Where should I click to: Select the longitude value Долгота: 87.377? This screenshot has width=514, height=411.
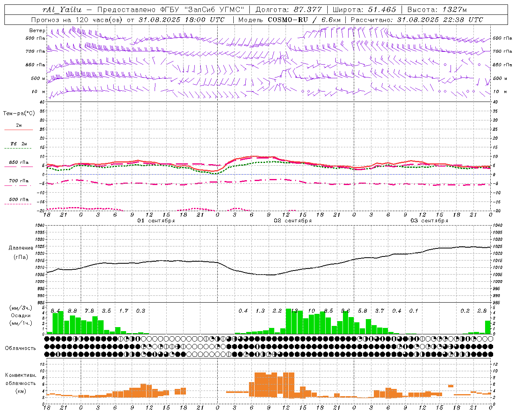click(288, 10)
